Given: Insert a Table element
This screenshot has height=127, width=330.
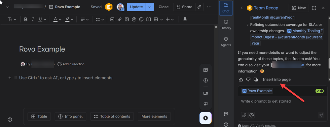Looking at the screenshot, I should point(39,116).
